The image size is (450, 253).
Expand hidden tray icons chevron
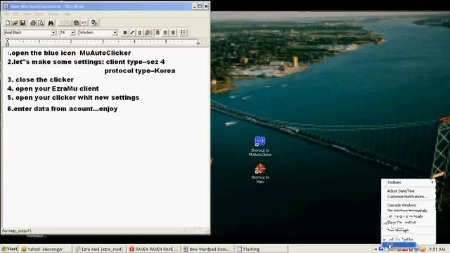coord(375,249)
